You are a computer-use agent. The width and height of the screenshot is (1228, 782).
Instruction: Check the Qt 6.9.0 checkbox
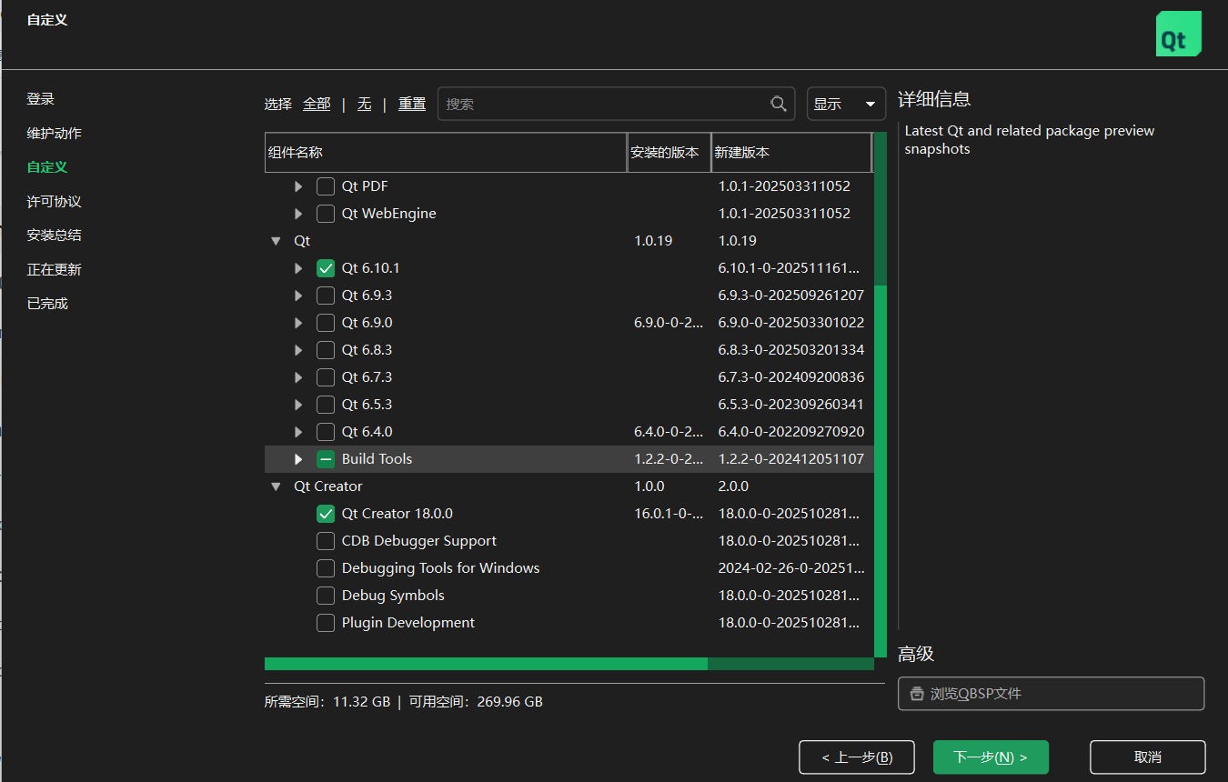coord(326,323)
